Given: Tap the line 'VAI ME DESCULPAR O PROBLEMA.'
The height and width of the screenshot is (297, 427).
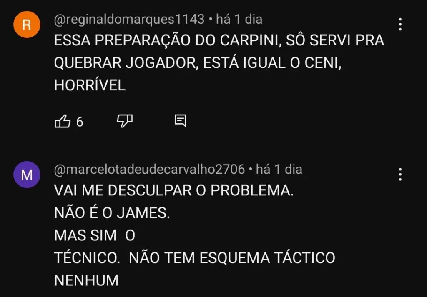Looking at the screenshot, I should pos(174,190).
